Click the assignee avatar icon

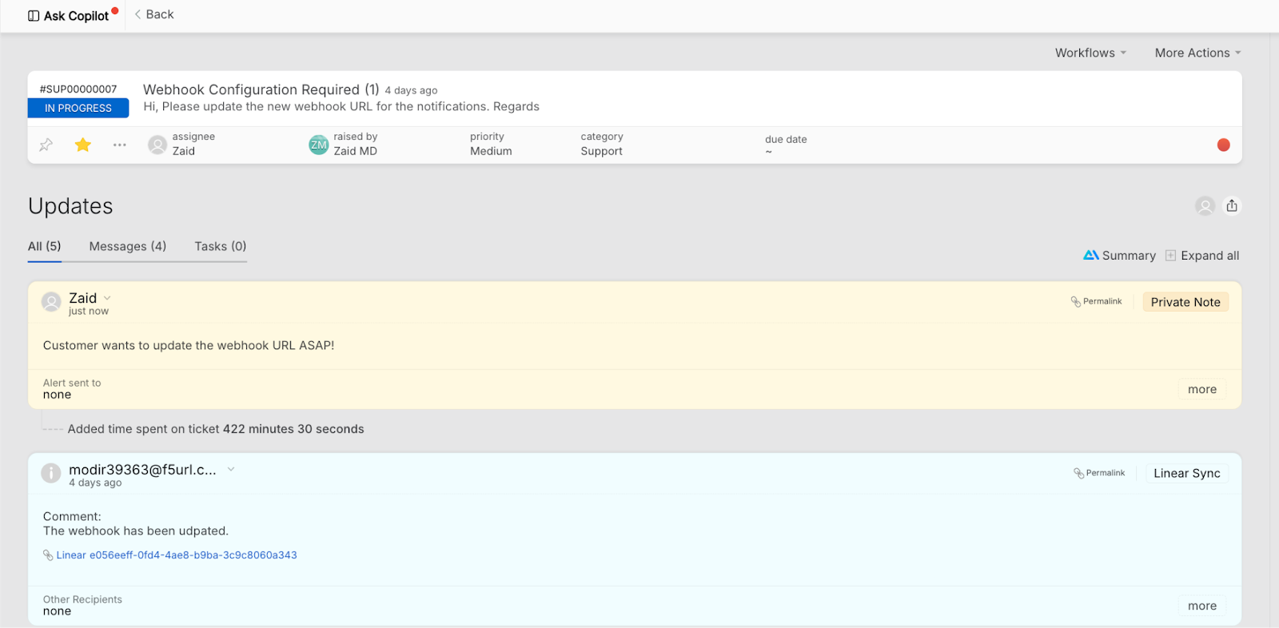(157, 145)
